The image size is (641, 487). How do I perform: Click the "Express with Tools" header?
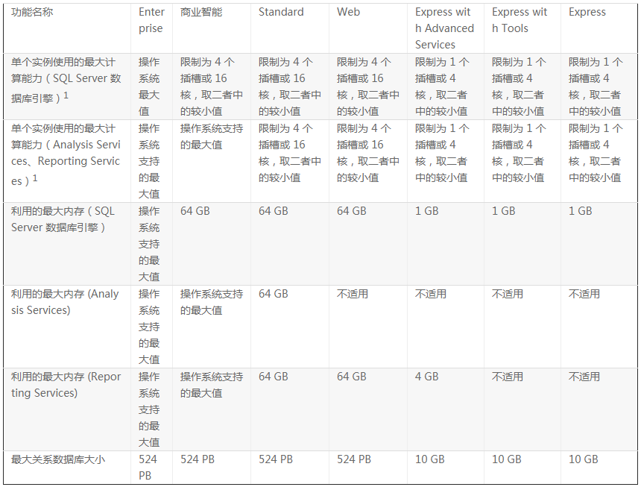(x=520, y=20)
